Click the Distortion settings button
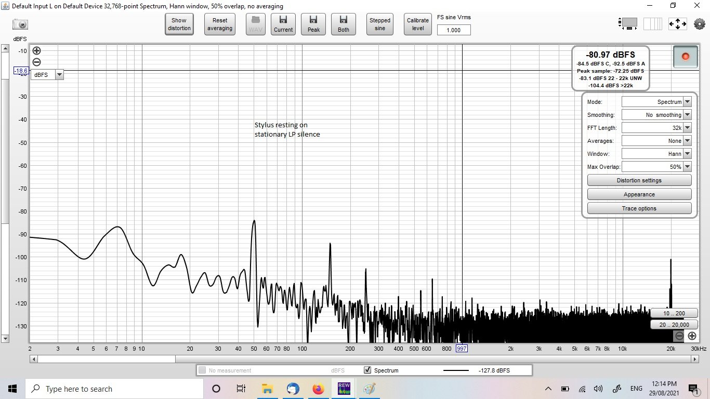Image resolution: width=710 pixels, height=399 pixels. click(x=639, y=180)
